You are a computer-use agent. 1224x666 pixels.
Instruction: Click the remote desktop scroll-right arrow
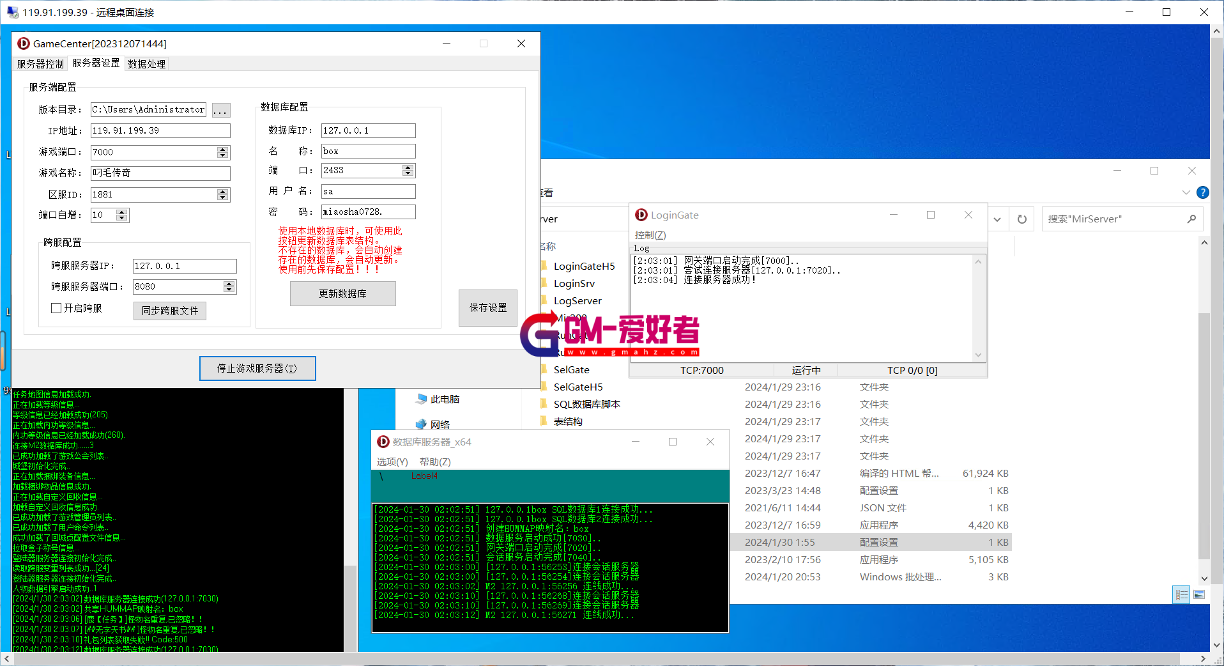point(1203,658)
